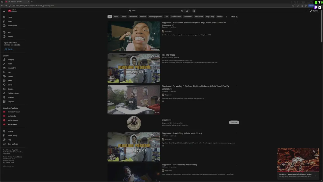Open Subscriptions in sidebar
Screen dimensions: 323x182
[x=13, y=26]
